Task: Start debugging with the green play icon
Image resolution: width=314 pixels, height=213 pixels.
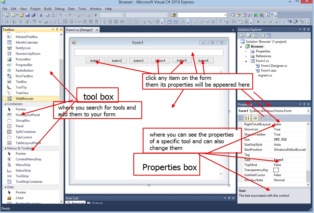Action: pos(96,15)
